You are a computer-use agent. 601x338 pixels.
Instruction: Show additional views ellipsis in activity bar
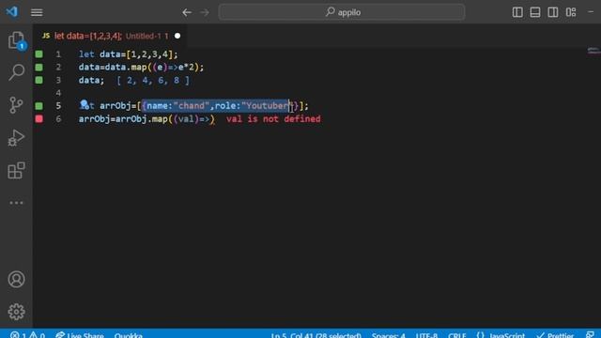[16, 203]
